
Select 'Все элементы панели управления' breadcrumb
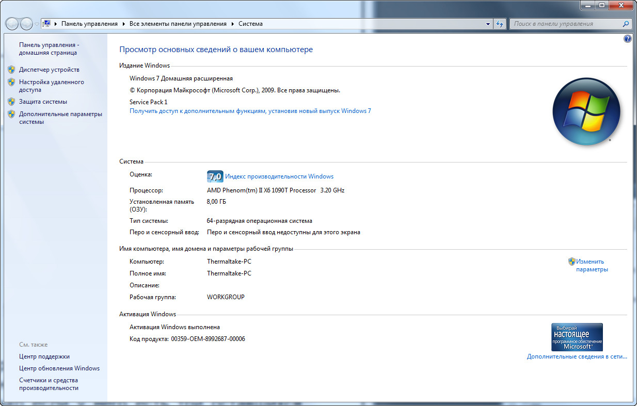[178, 24]
